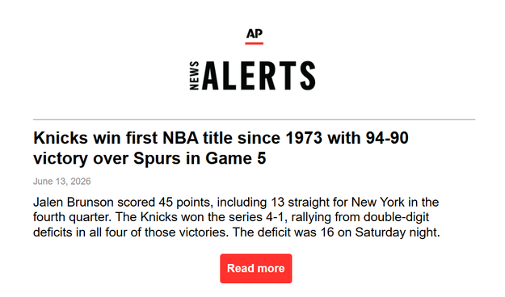Screen dimensions: 505x297
Task: Click 'double-digit' in the summary text
Action: point(397,217)
